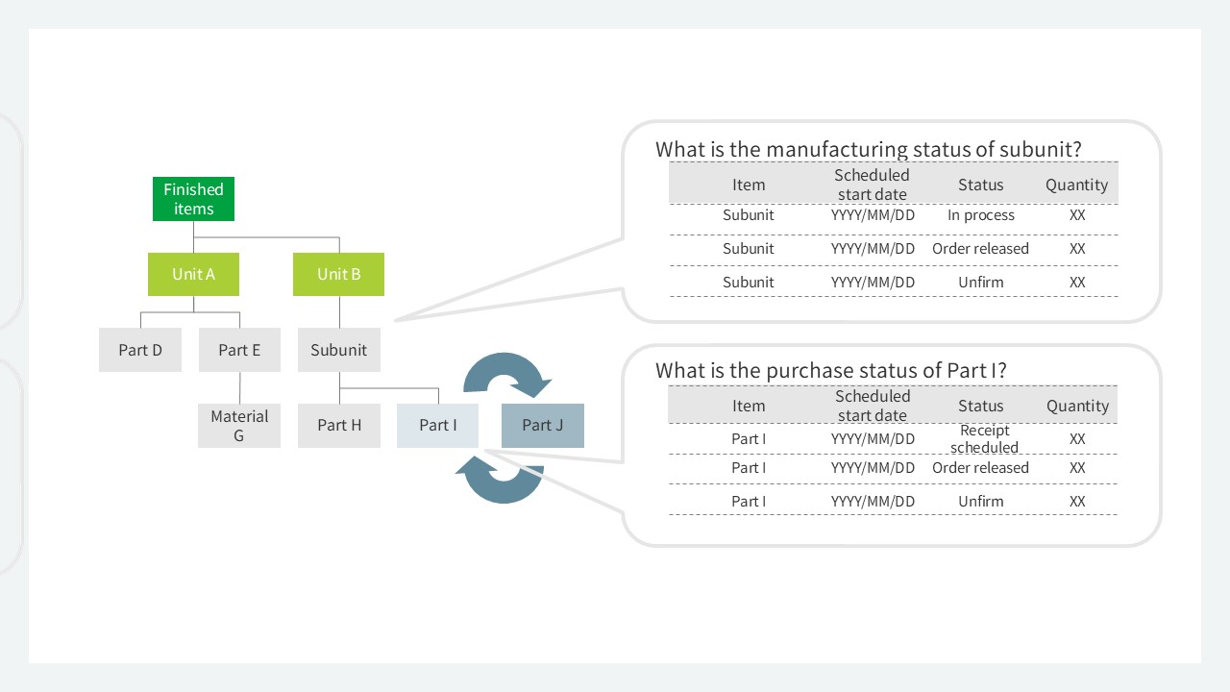Screen dimensions: 1230x692
Task: Click the 'Item' header in the subunit table
Action: coord(749,185)
